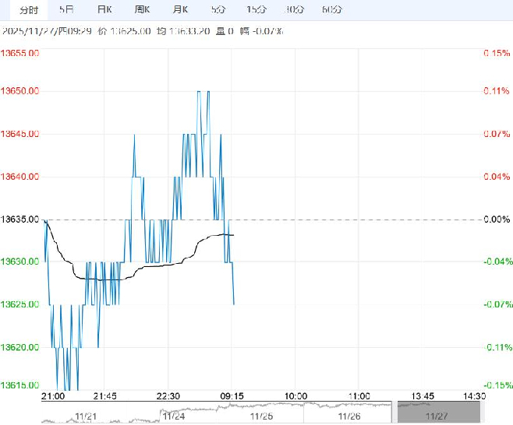This screenshot has width=513, height=425.
Task: Open the 60分 interval tab
Action: [x=333, y=9]
